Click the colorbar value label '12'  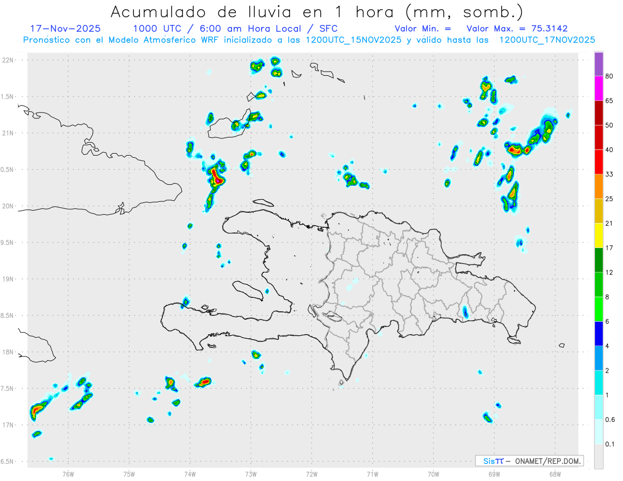[x=610, y=272]
